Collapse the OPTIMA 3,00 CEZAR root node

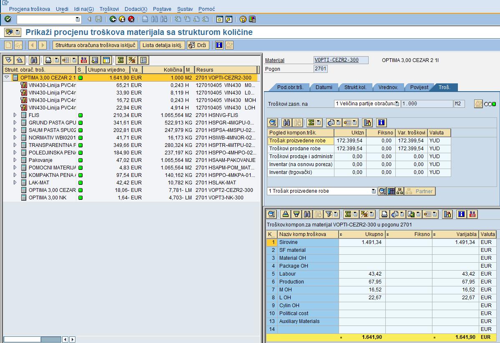[x=7, y=78]
